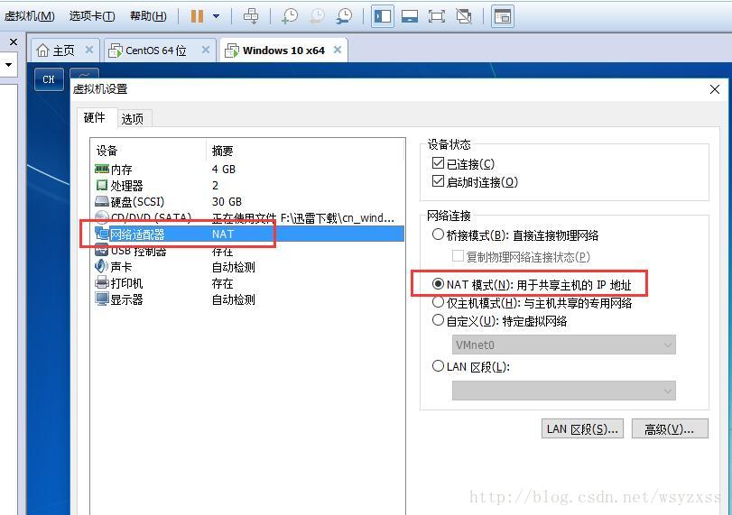Select the 内存 device row
This screenshot has width=732, height=515.
[x=247, y=170]
